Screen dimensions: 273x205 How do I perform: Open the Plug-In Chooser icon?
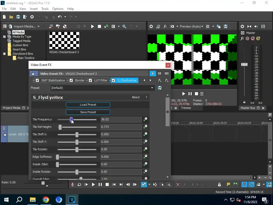159,80
